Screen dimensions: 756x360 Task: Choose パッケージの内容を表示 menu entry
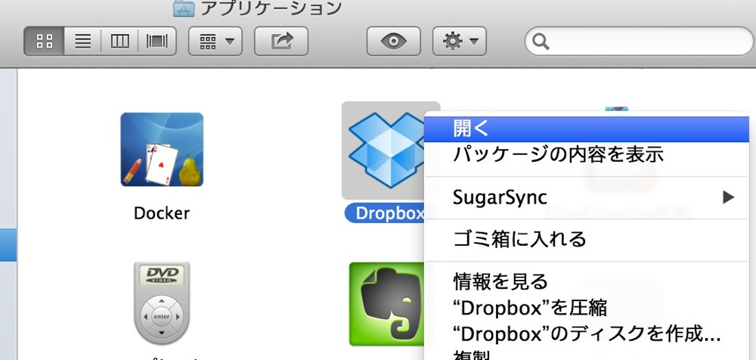pos(586,154)
